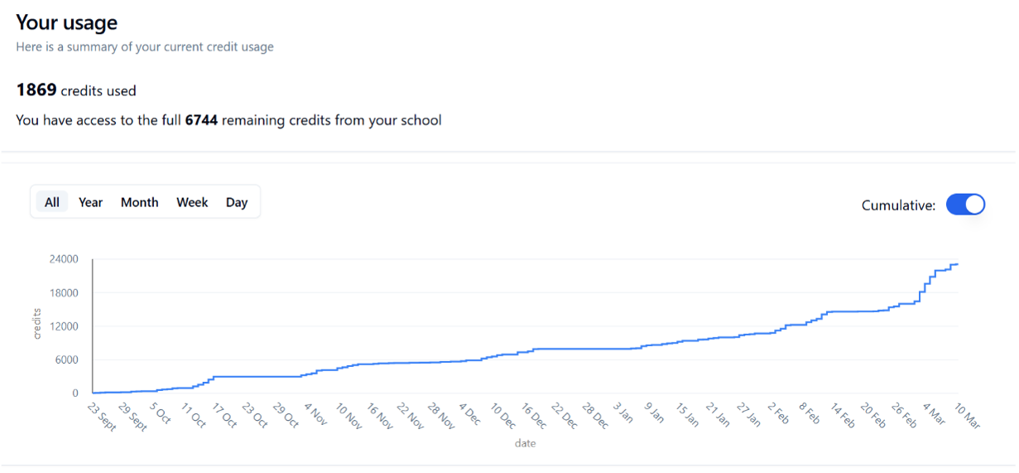Click the "credits" y-axis title
1019x473 pixels.
[36, 324]
